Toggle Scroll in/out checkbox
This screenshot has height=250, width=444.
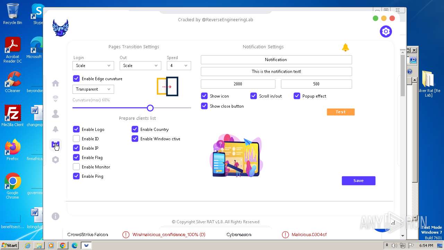click(x=254, y=96)
